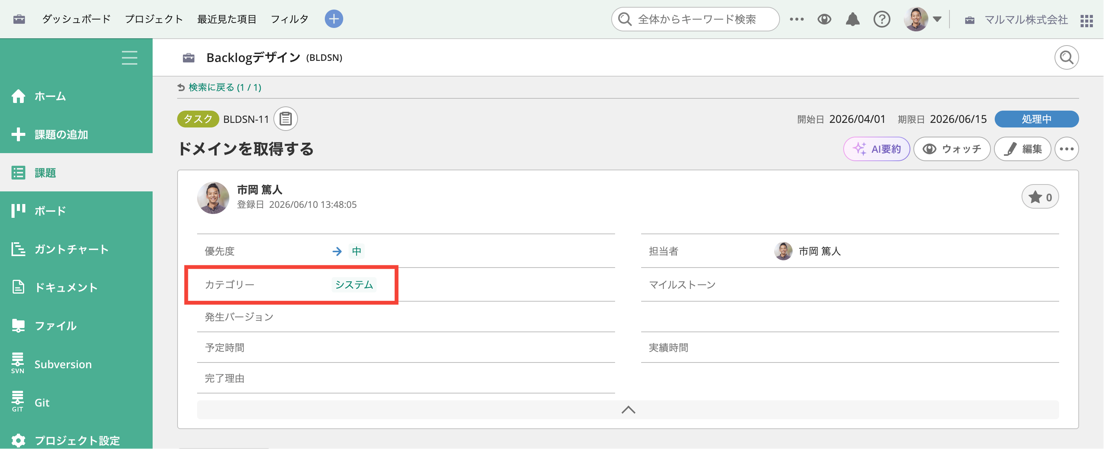Open Git in sidebar

tap(76, 402)
